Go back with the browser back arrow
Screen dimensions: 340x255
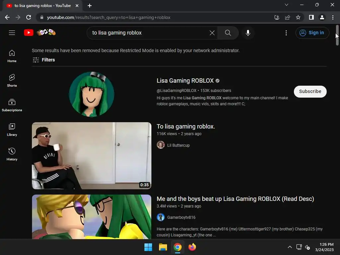pyautogui.click(x=7, y=17)
